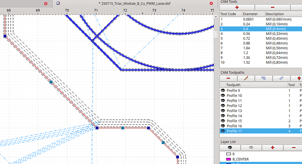Toggle visibility of Profile 16
The image size is (302, 164).
[x=223, y=126]
